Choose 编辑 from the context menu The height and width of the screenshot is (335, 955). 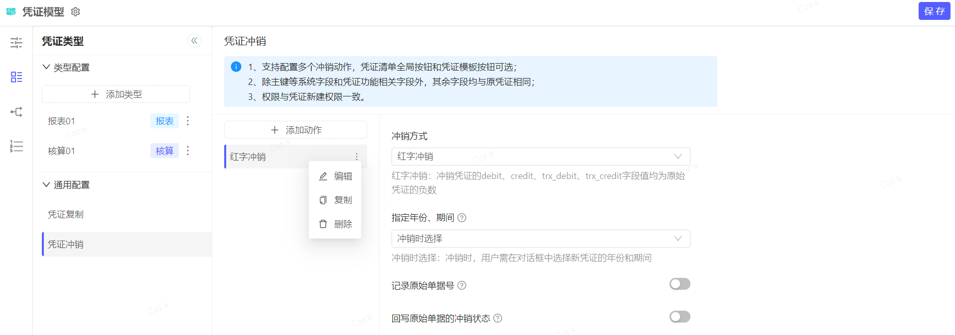(x=335, y=176)
